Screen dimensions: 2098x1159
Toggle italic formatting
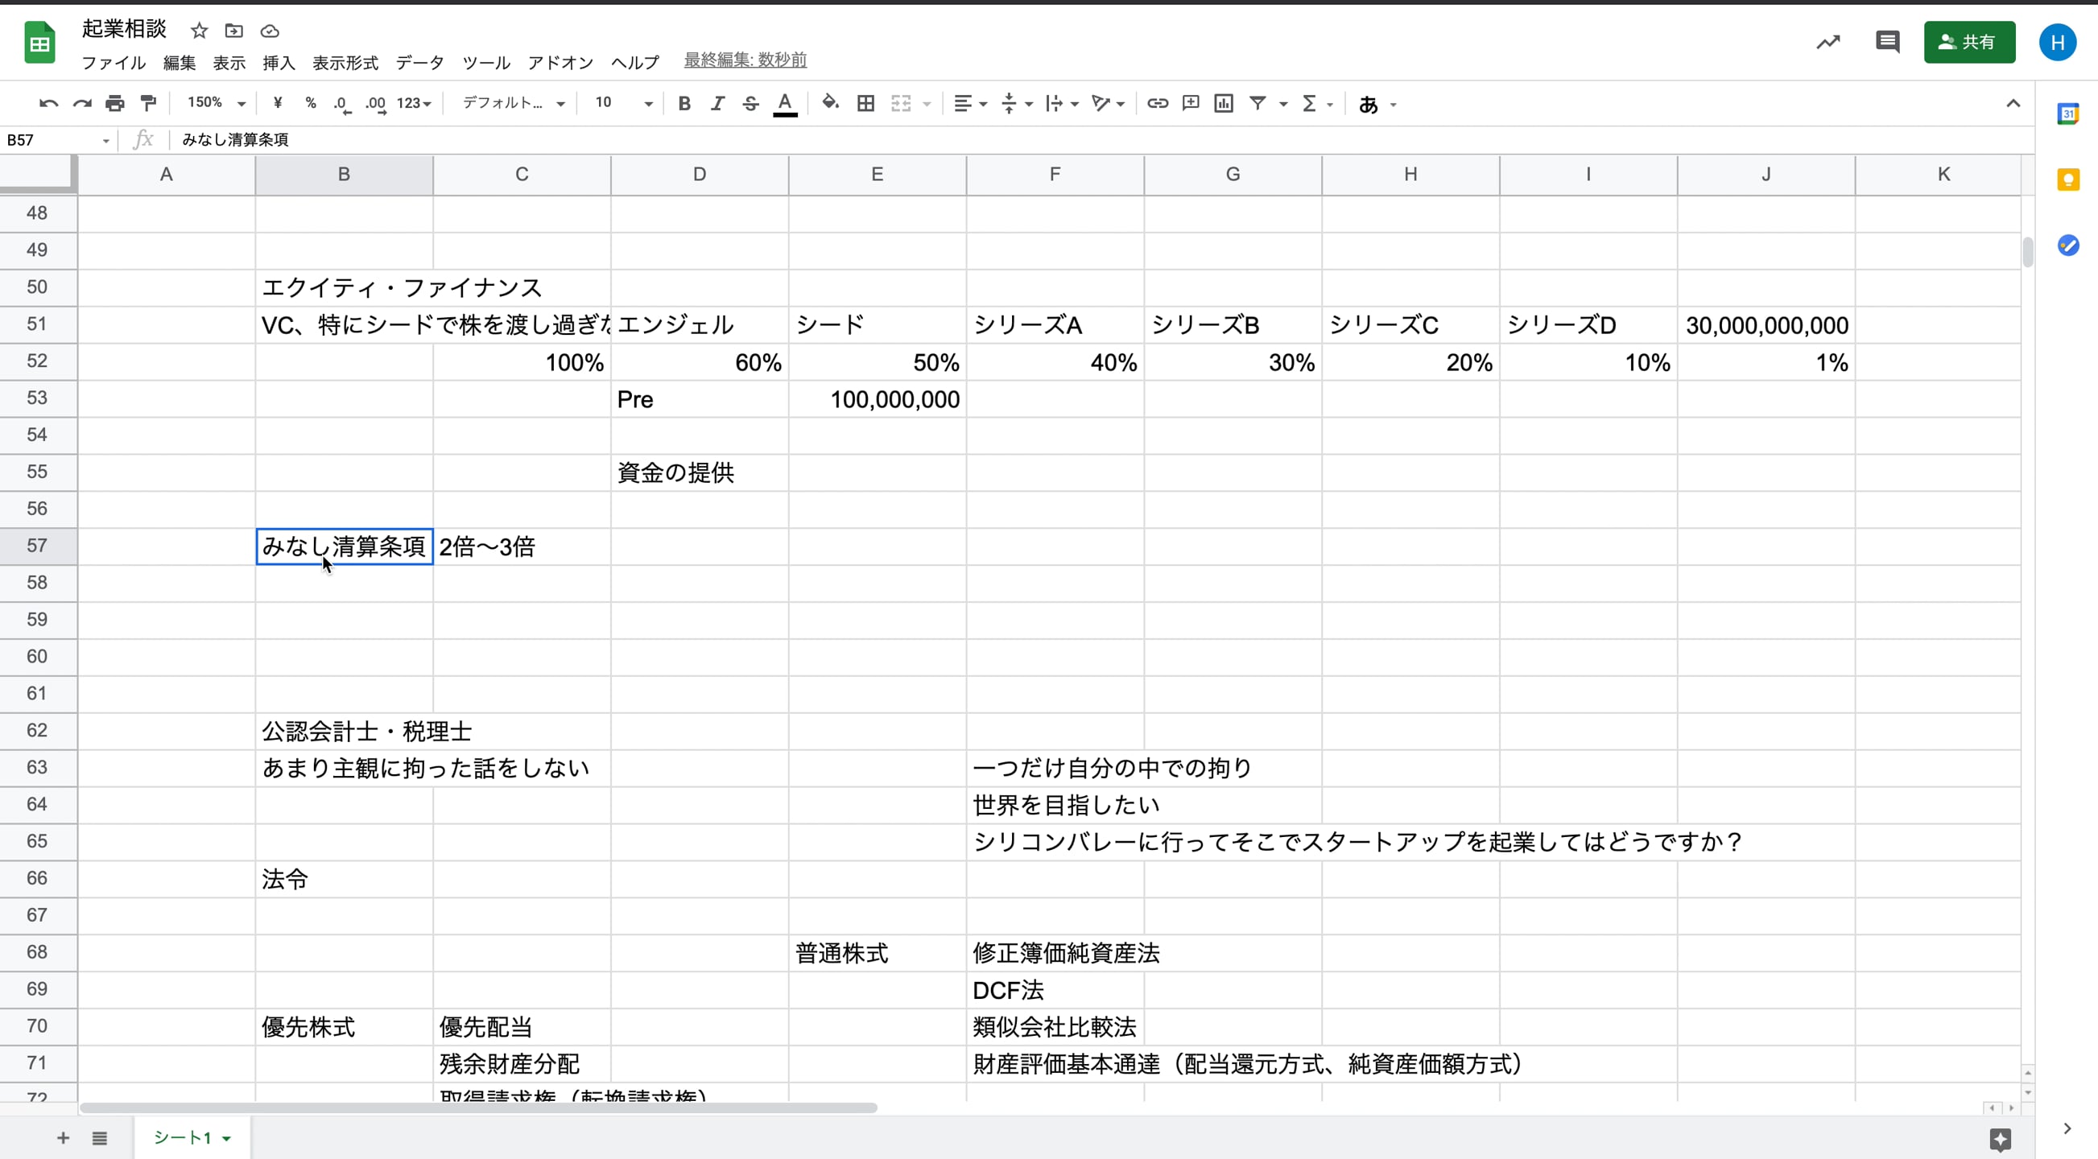pyautogui.click(x=717, y=104)
